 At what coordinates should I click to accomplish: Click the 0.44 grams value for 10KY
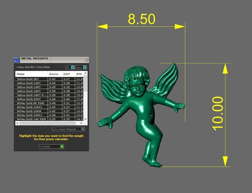coord(52,83)
